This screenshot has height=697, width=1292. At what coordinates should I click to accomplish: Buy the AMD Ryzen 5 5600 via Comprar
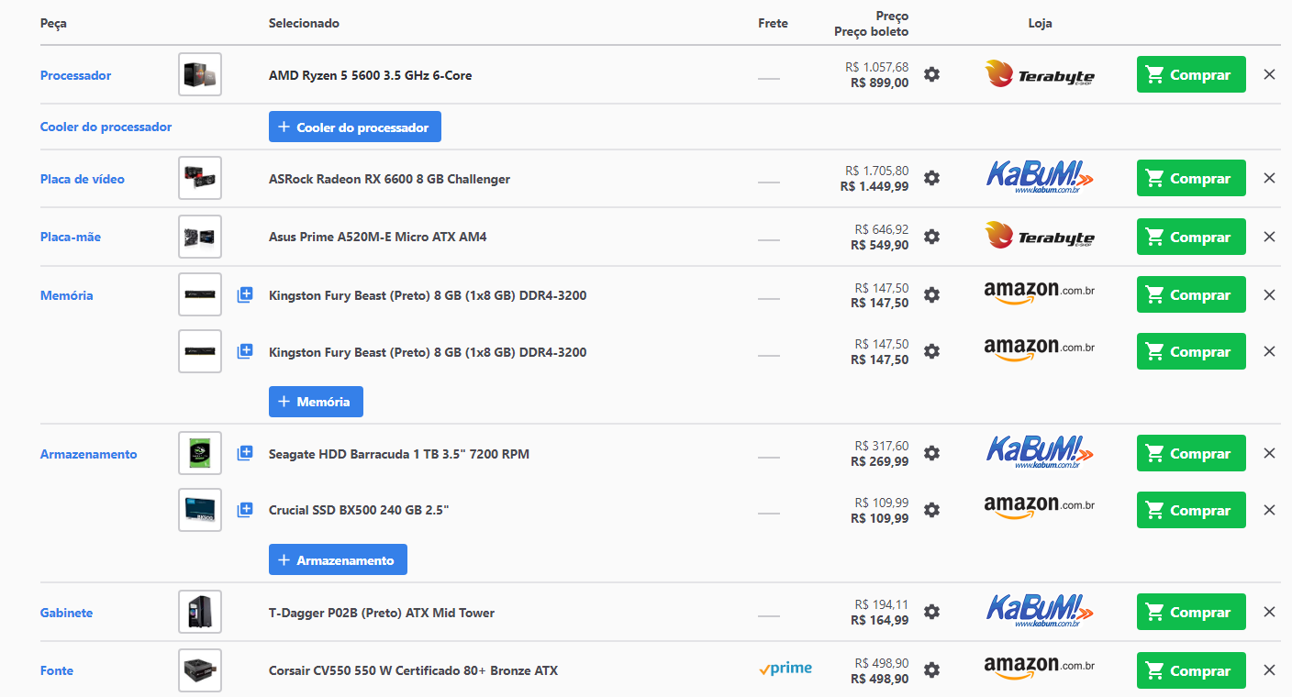[1191, 74]
